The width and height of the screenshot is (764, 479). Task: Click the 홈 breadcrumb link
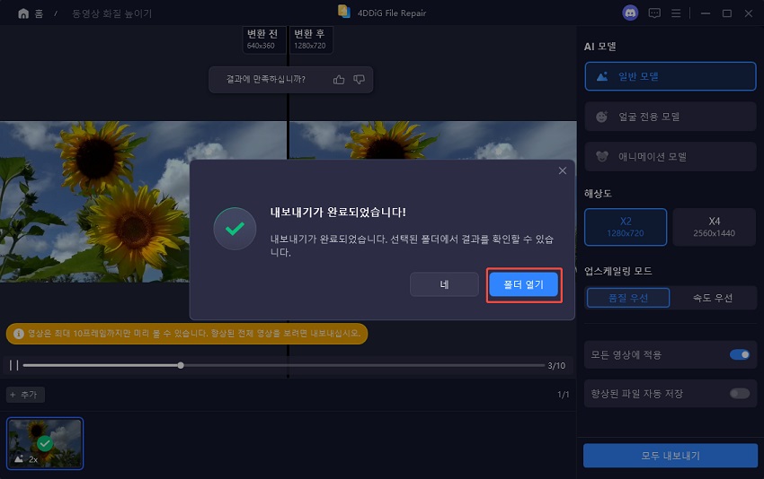point(39,13)
